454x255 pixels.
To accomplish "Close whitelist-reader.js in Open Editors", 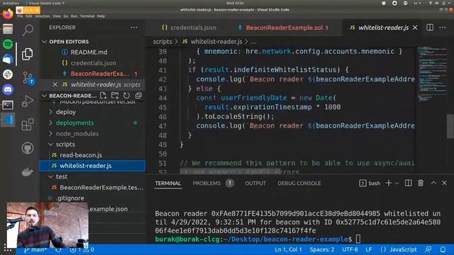I will [55, 84].
